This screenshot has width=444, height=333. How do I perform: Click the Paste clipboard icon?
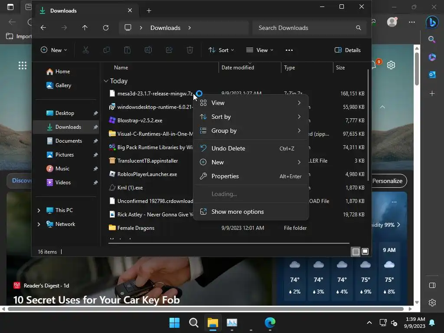pos(127,50)
